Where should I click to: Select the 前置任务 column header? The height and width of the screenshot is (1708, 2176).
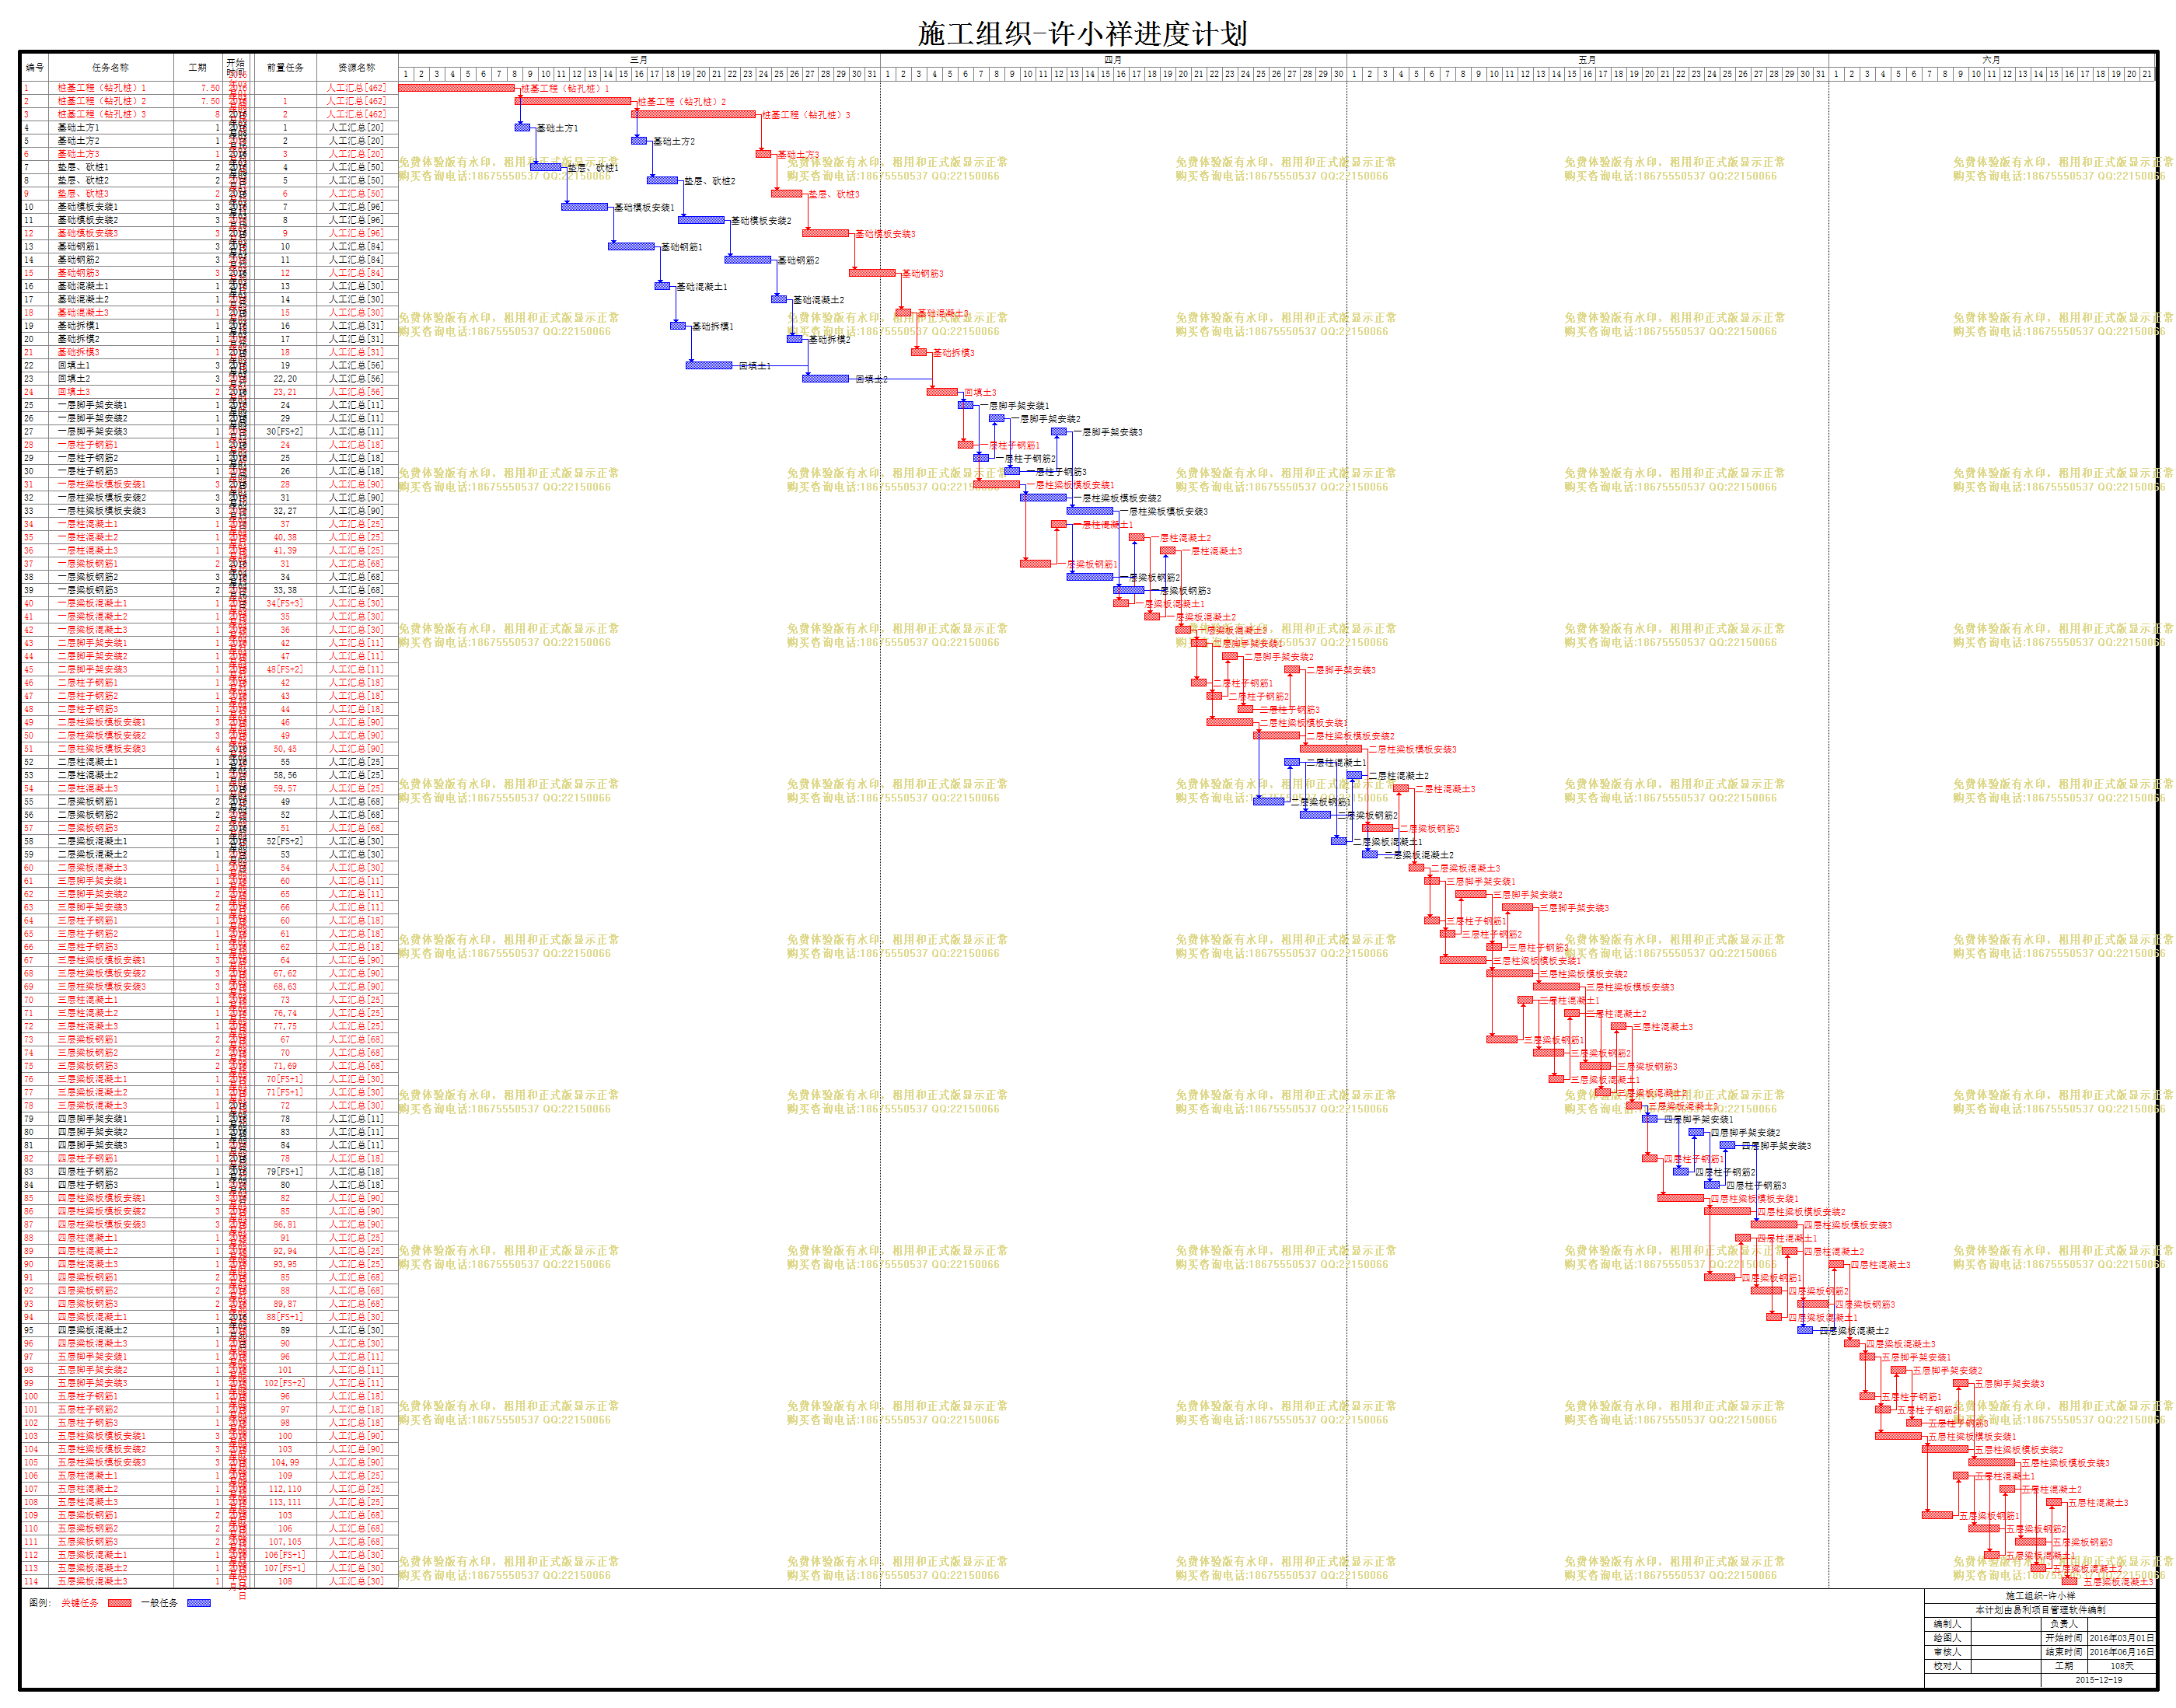285,67
